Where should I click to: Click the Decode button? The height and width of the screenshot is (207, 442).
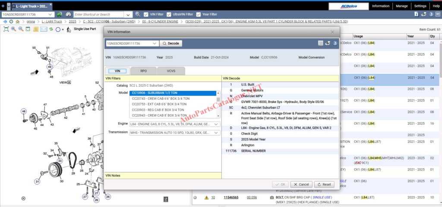[171, 43]
